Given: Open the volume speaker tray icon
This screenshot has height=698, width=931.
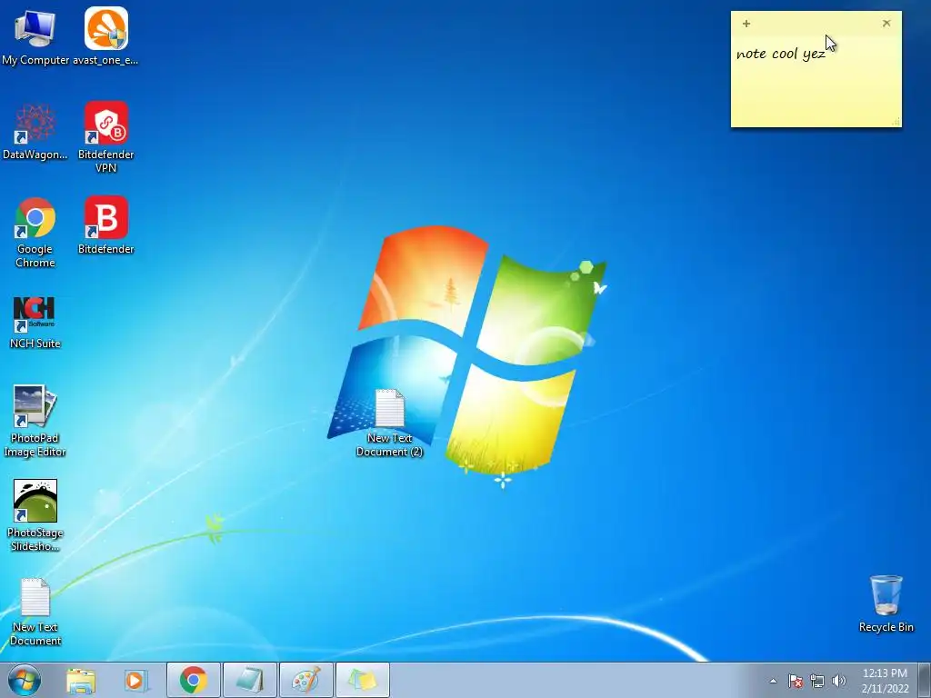Looking at the screenshot, I should 839,681.
